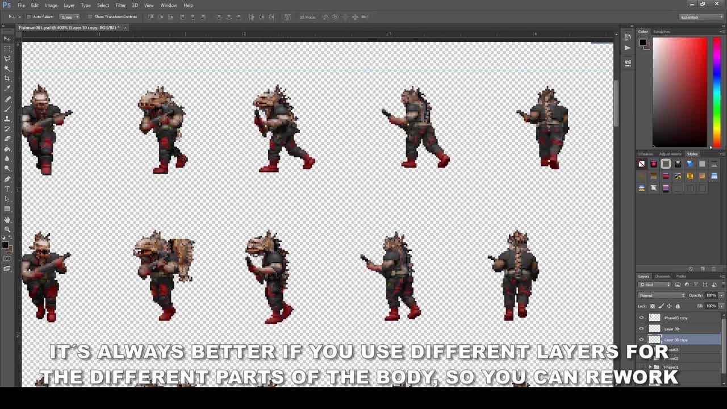Filter layers by shape layers icon
The image size is (727, 409).
(x=705, y=285)
